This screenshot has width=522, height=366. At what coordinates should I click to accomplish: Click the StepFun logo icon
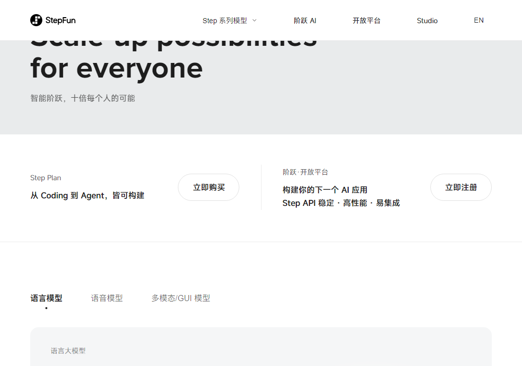36,20
